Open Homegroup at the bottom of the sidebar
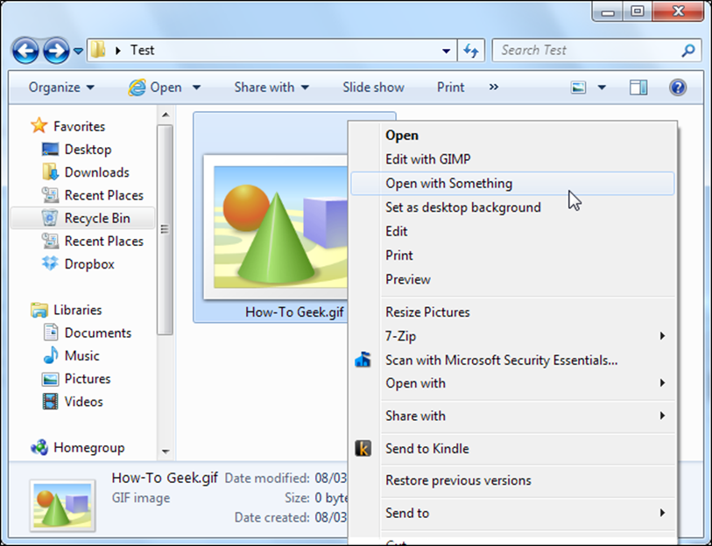Viewport: 712px width, 546px height. (x=87, y=447)
